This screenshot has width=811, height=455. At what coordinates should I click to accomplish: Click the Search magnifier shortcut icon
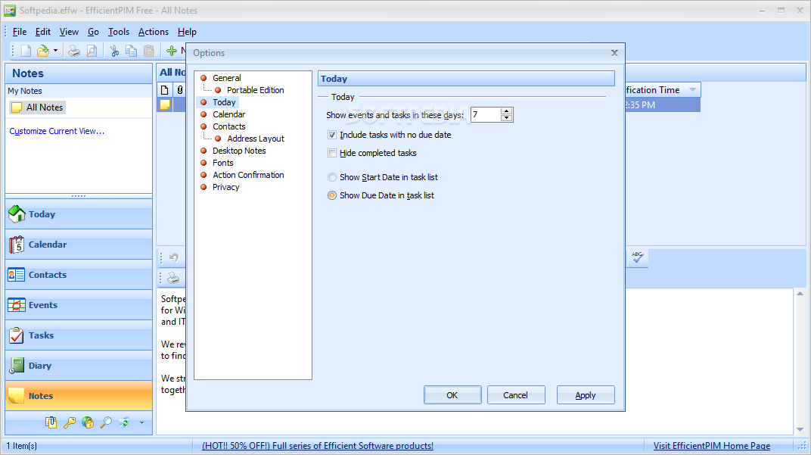click(106, 422)
